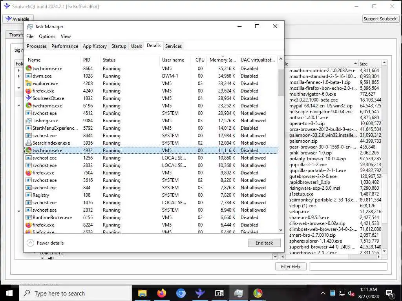The width and height of the screenshot is (402, 301).
Task: Click the Task Manager taskbar icon
Action: point(238,293)
